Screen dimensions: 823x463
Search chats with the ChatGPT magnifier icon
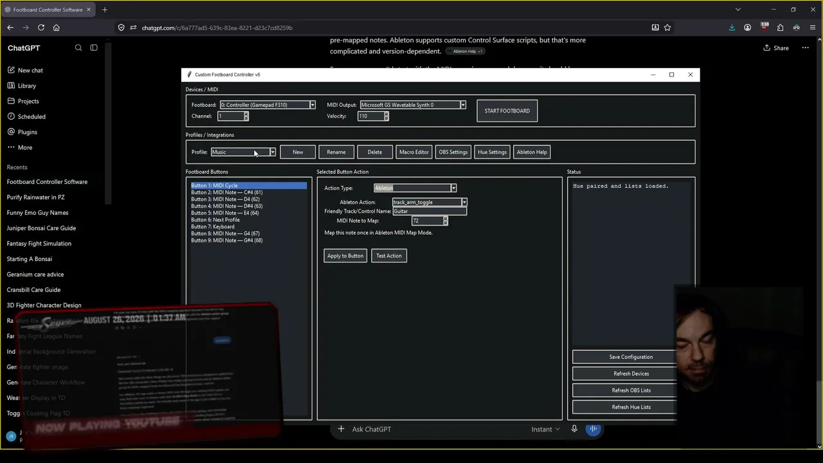click(78, 48)
